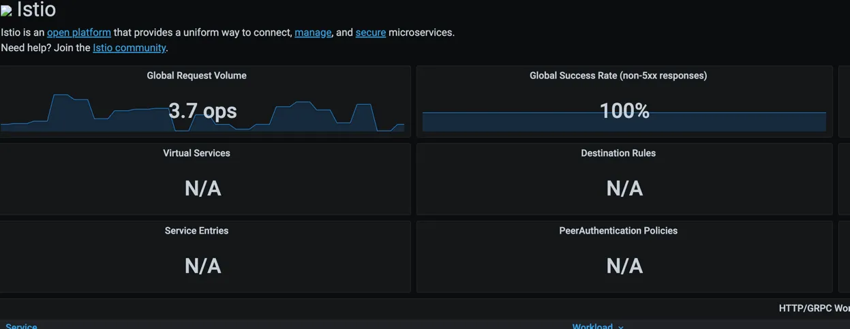Click the 3.7 ops value

[202, 110]
